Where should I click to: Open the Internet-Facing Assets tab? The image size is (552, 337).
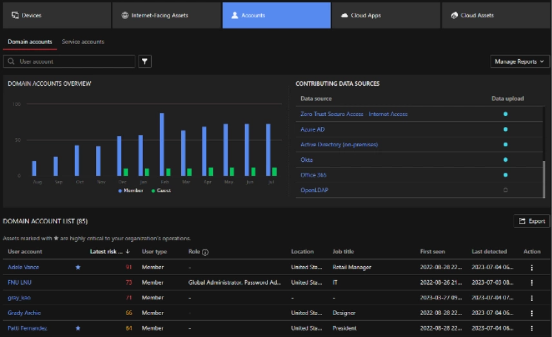(166, 15)
